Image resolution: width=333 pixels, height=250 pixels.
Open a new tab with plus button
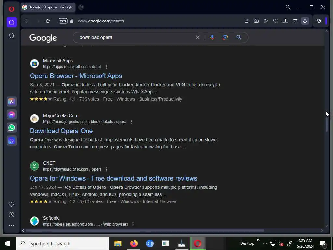[x=81, y=7]
